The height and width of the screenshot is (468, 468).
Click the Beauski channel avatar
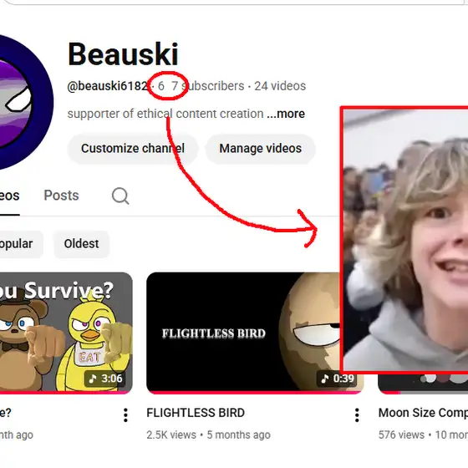[25, 102]
